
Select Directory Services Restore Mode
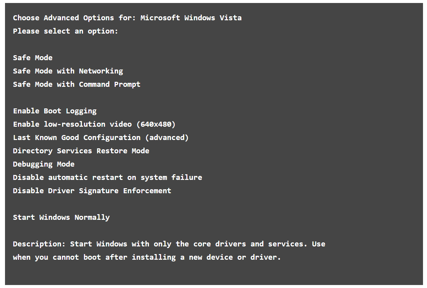pyautogui.click(x=81, y=151)
